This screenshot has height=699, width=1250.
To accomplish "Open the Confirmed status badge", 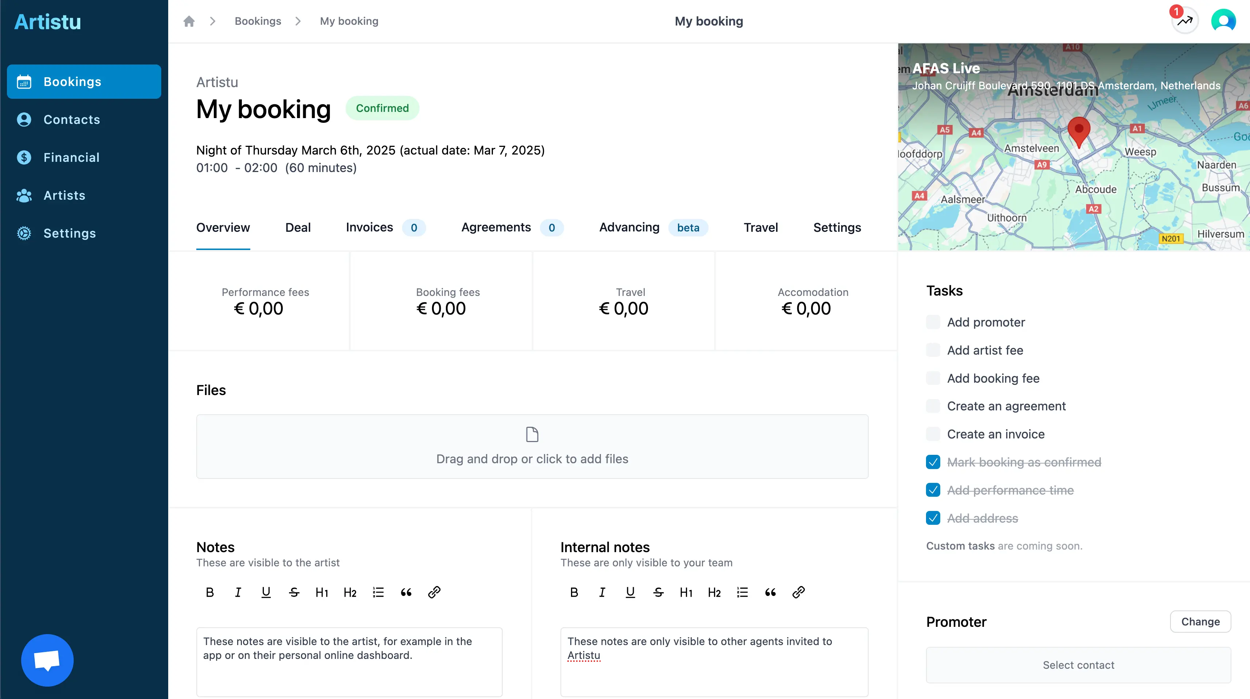I will (382, 108).
